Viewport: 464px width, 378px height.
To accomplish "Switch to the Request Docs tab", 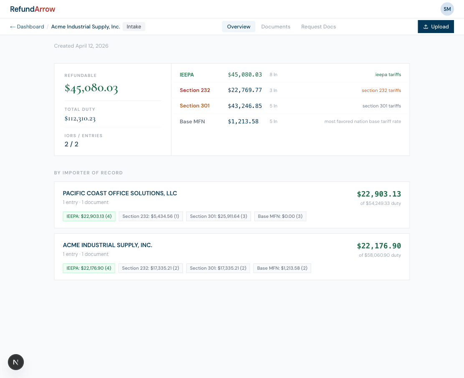I will point(318,26).
